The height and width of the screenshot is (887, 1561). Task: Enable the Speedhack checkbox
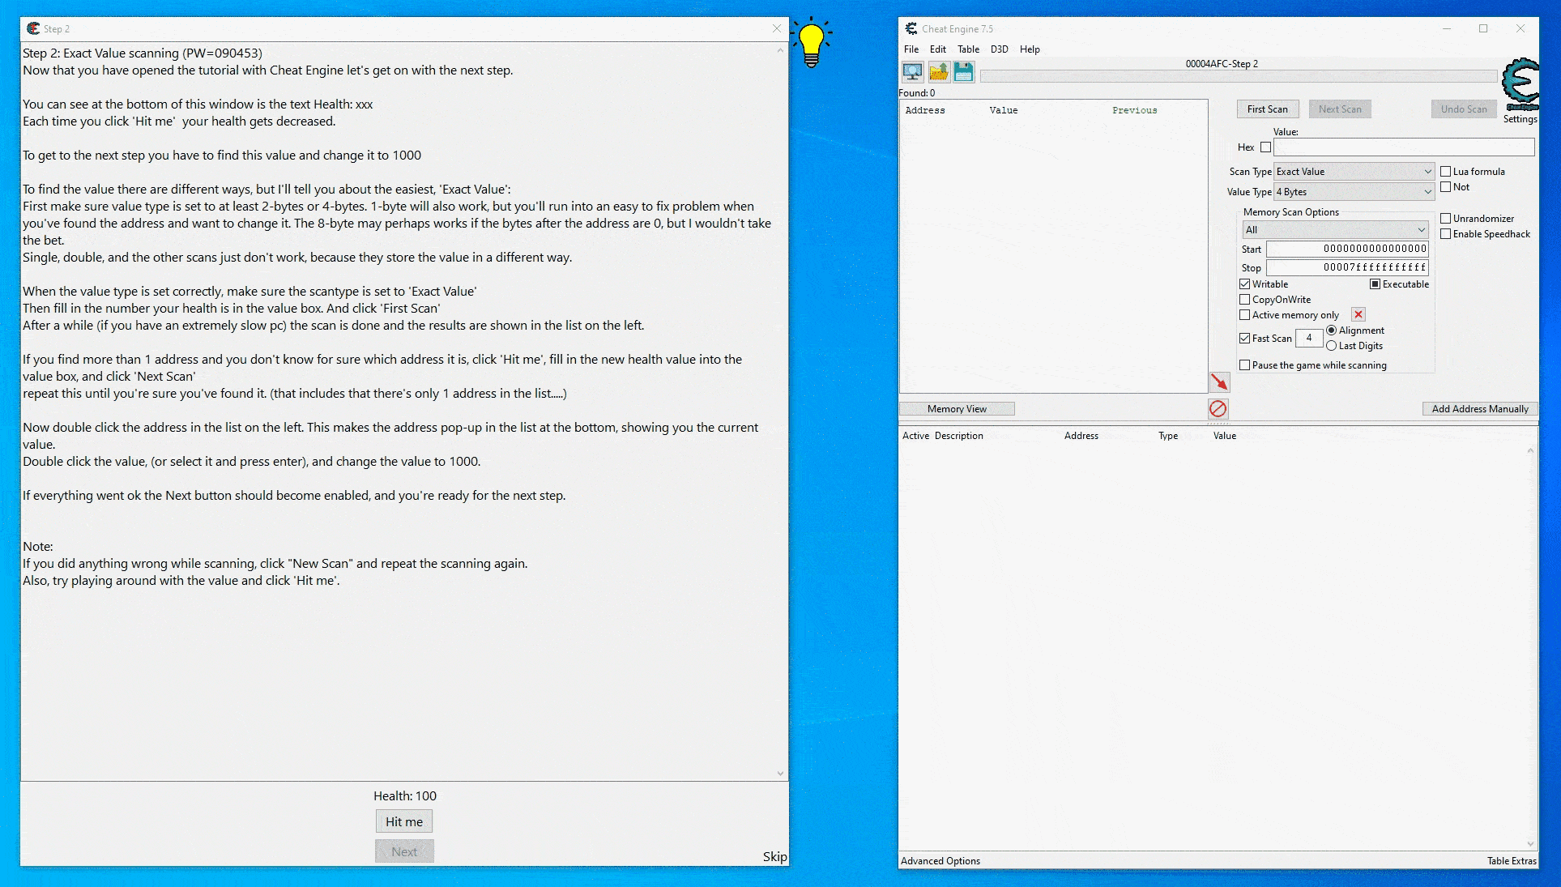tap(1445, 234)
